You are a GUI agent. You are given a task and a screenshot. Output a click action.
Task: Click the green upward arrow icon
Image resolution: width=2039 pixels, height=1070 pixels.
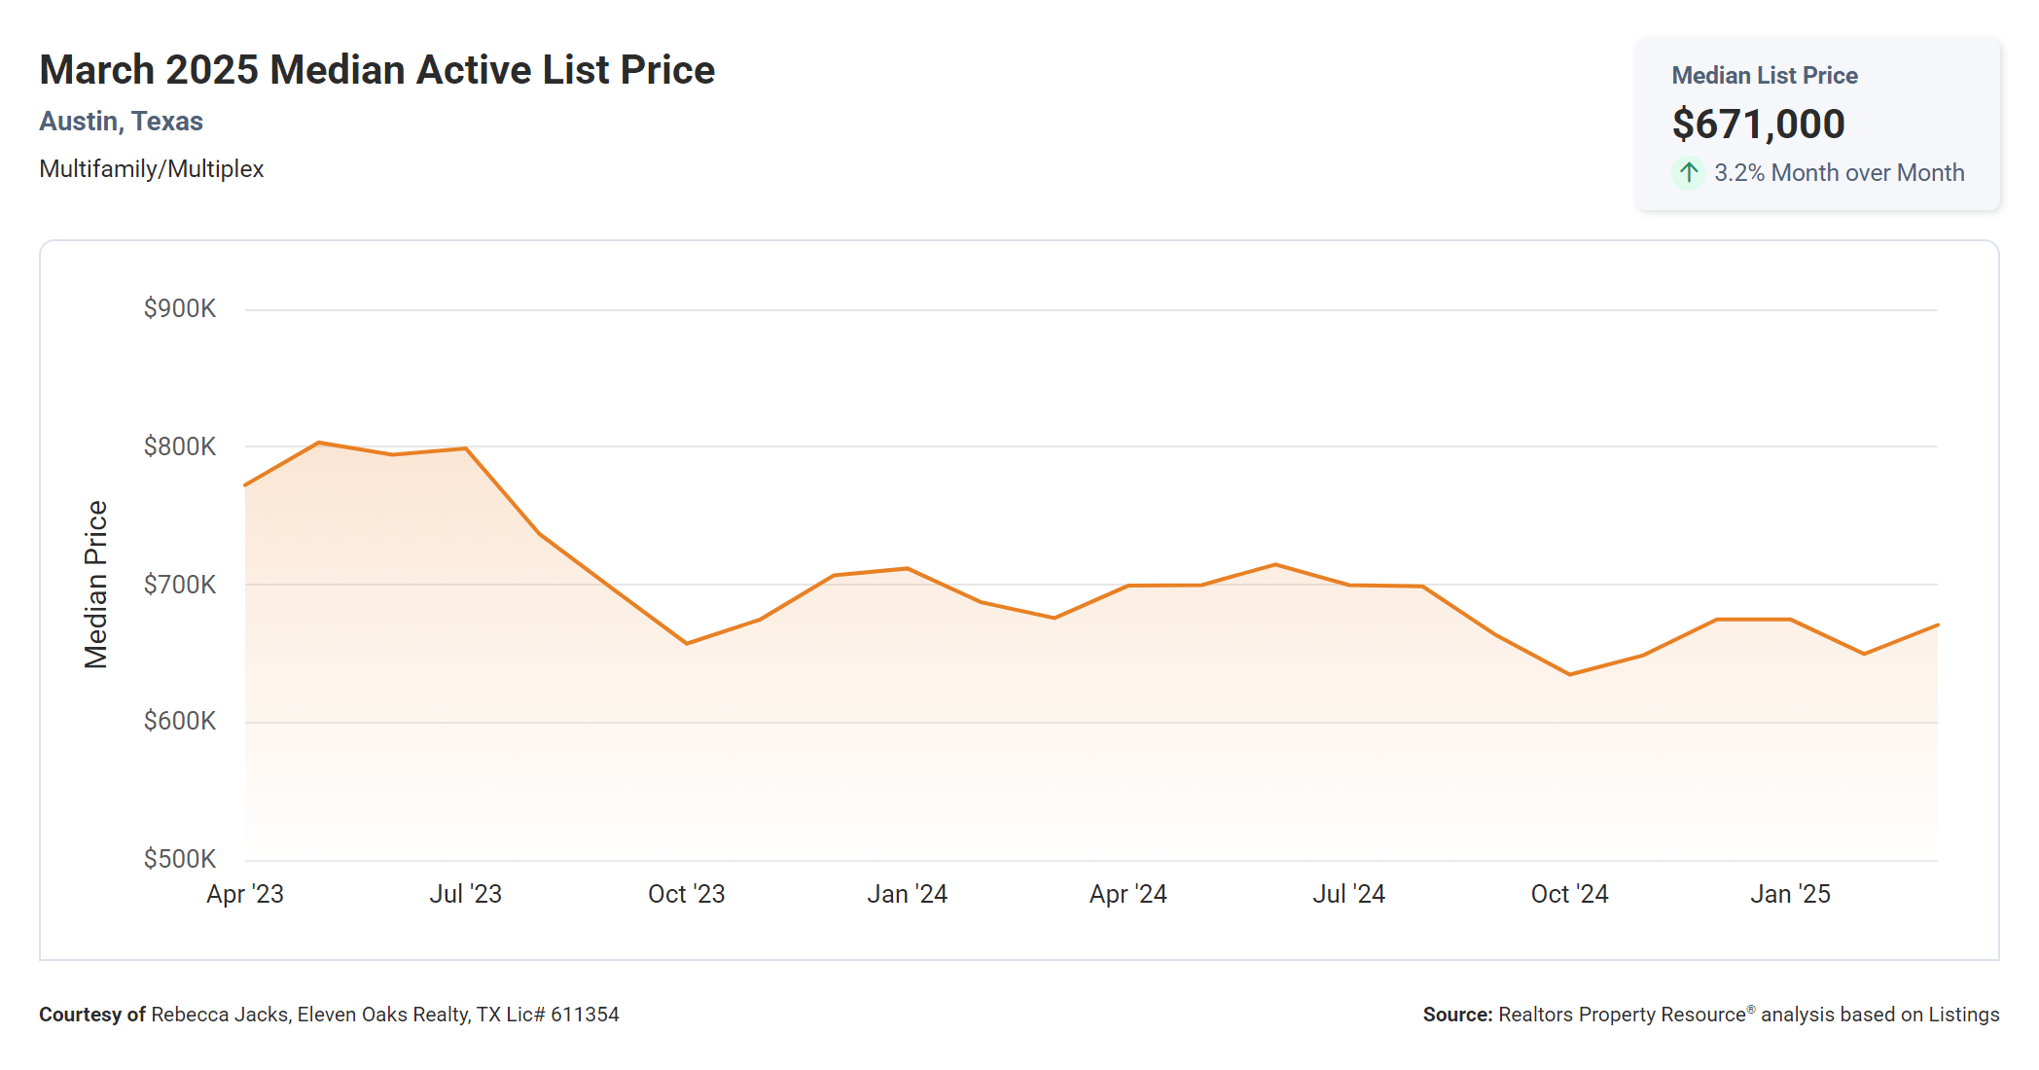point(1689,173)
